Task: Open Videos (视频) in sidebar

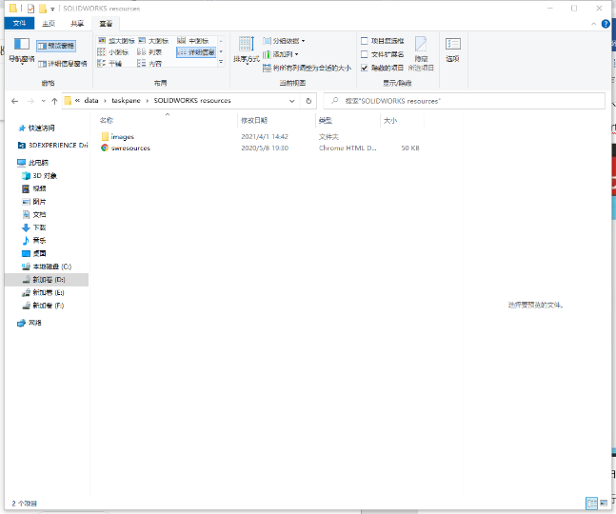Action: point(33,188)
